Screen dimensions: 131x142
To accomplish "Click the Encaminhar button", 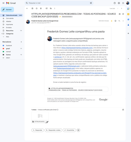I will pyautogui.click(x=69, y=130).
